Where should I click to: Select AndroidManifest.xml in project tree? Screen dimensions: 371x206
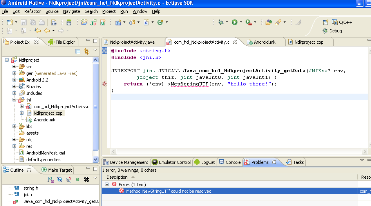45,153
